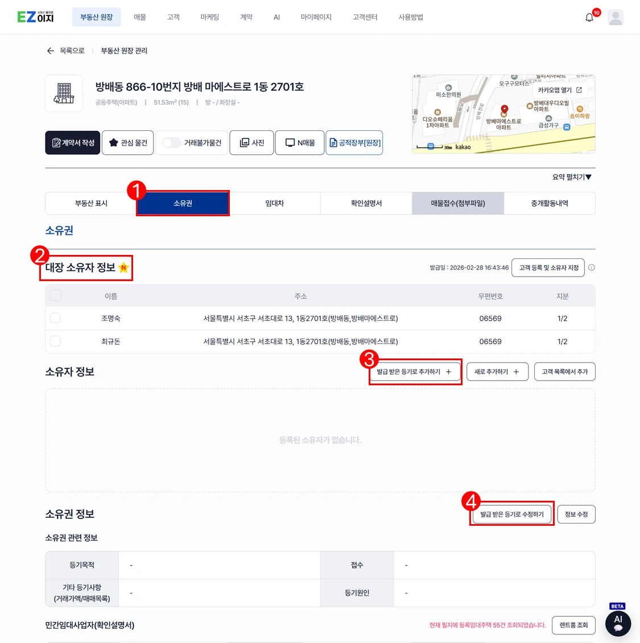Open the user profile avatar

pos(616,17)
